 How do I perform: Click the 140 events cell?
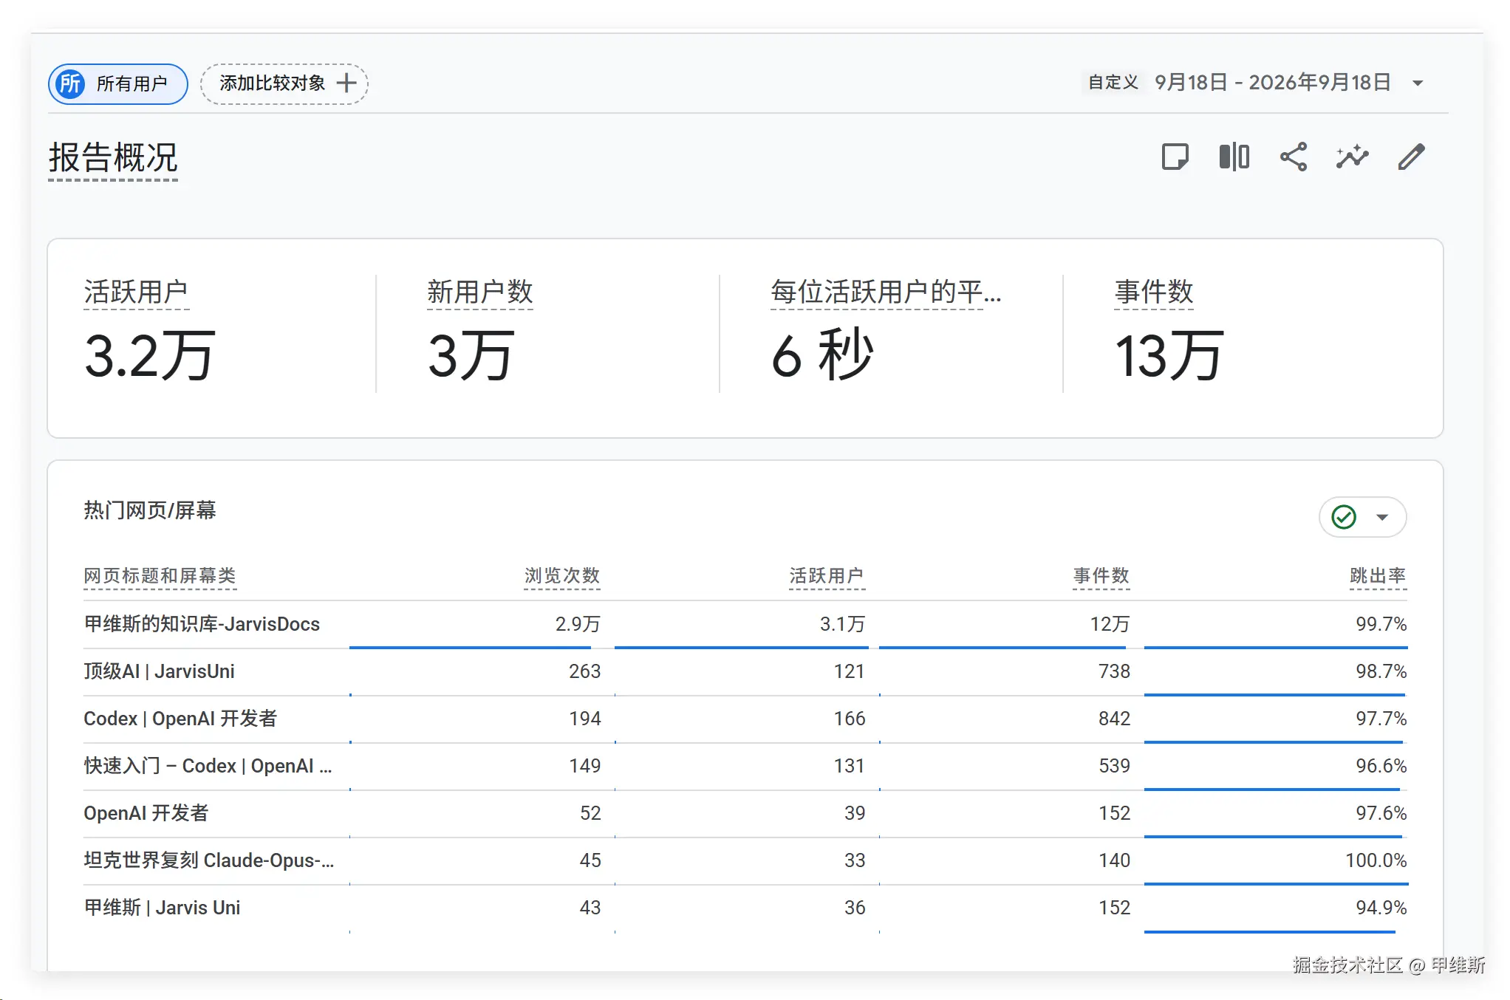[1114, 860]
